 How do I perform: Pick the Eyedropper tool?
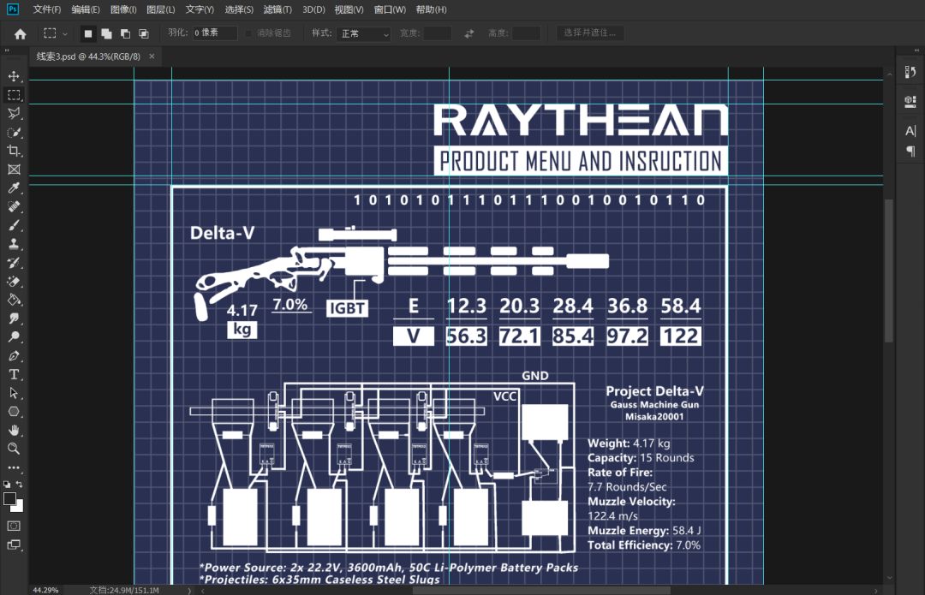(x=14, y=188)
